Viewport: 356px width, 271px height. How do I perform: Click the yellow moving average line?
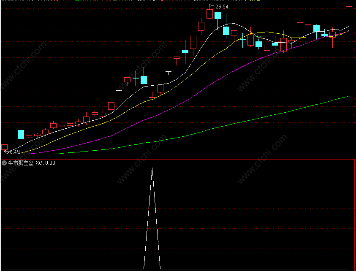[173, 89]
